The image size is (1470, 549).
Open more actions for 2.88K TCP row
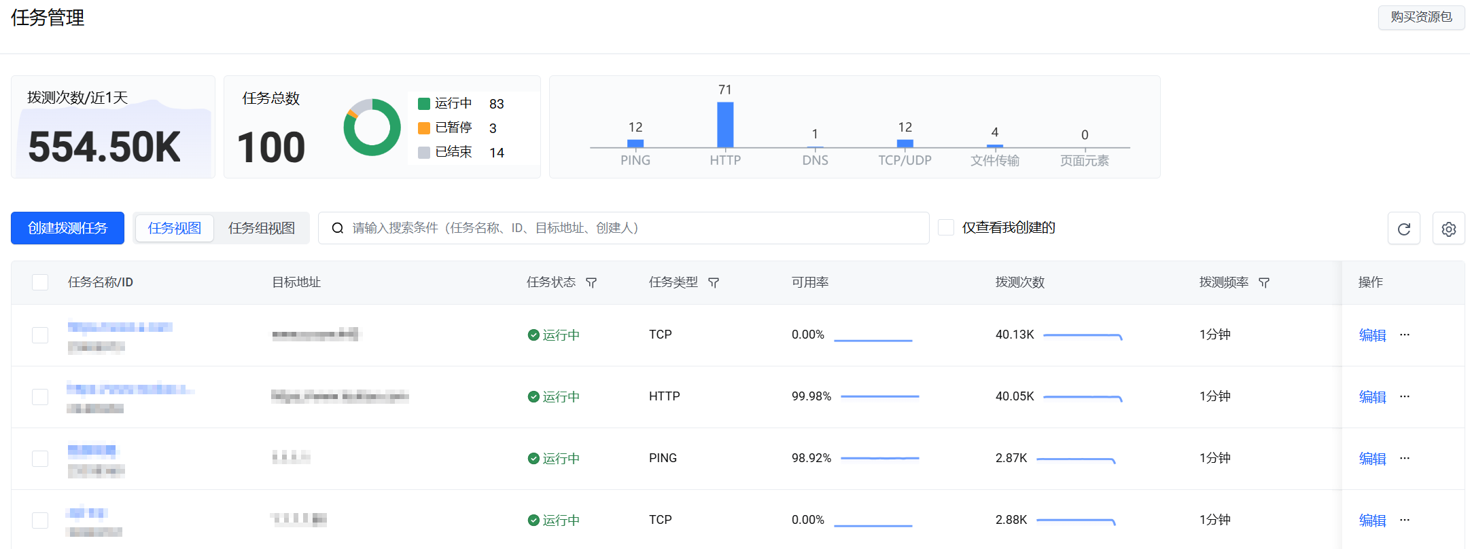(1405, 520)
